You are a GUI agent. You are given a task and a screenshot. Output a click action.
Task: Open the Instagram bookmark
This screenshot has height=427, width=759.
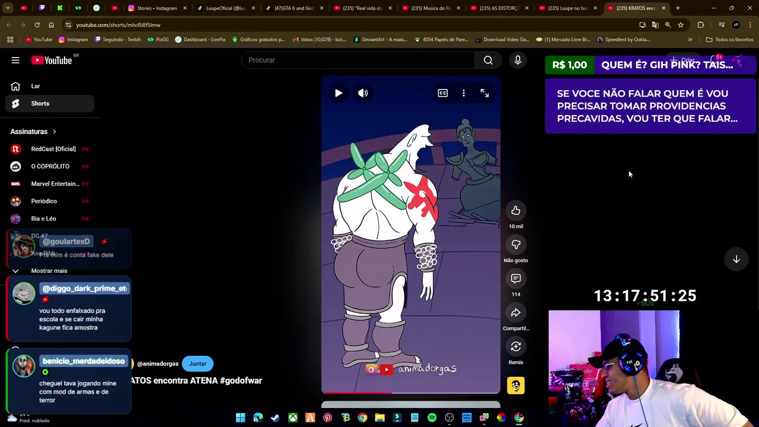point(73,40)
